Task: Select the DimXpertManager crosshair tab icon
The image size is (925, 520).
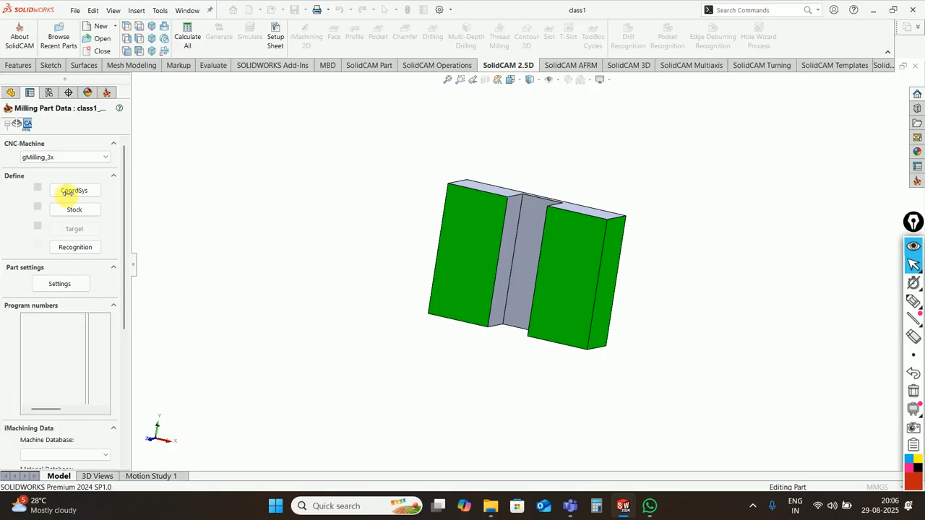Action: (69, 92)
